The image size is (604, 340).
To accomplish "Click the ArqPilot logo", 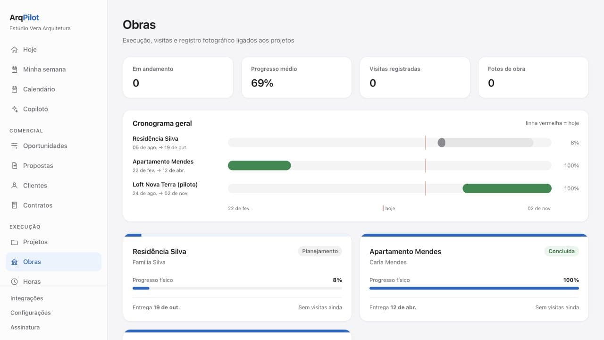I will pyautogui.click(x=25, y=17).
